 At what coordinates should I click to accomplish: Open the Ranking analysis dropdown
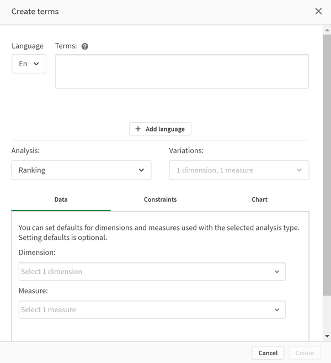pos(81,170)
